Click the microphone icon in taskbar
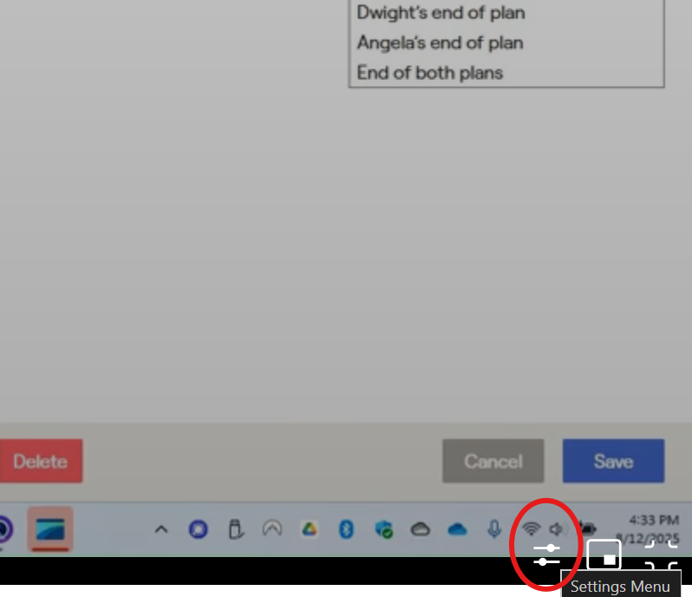 tap(494, 528)
